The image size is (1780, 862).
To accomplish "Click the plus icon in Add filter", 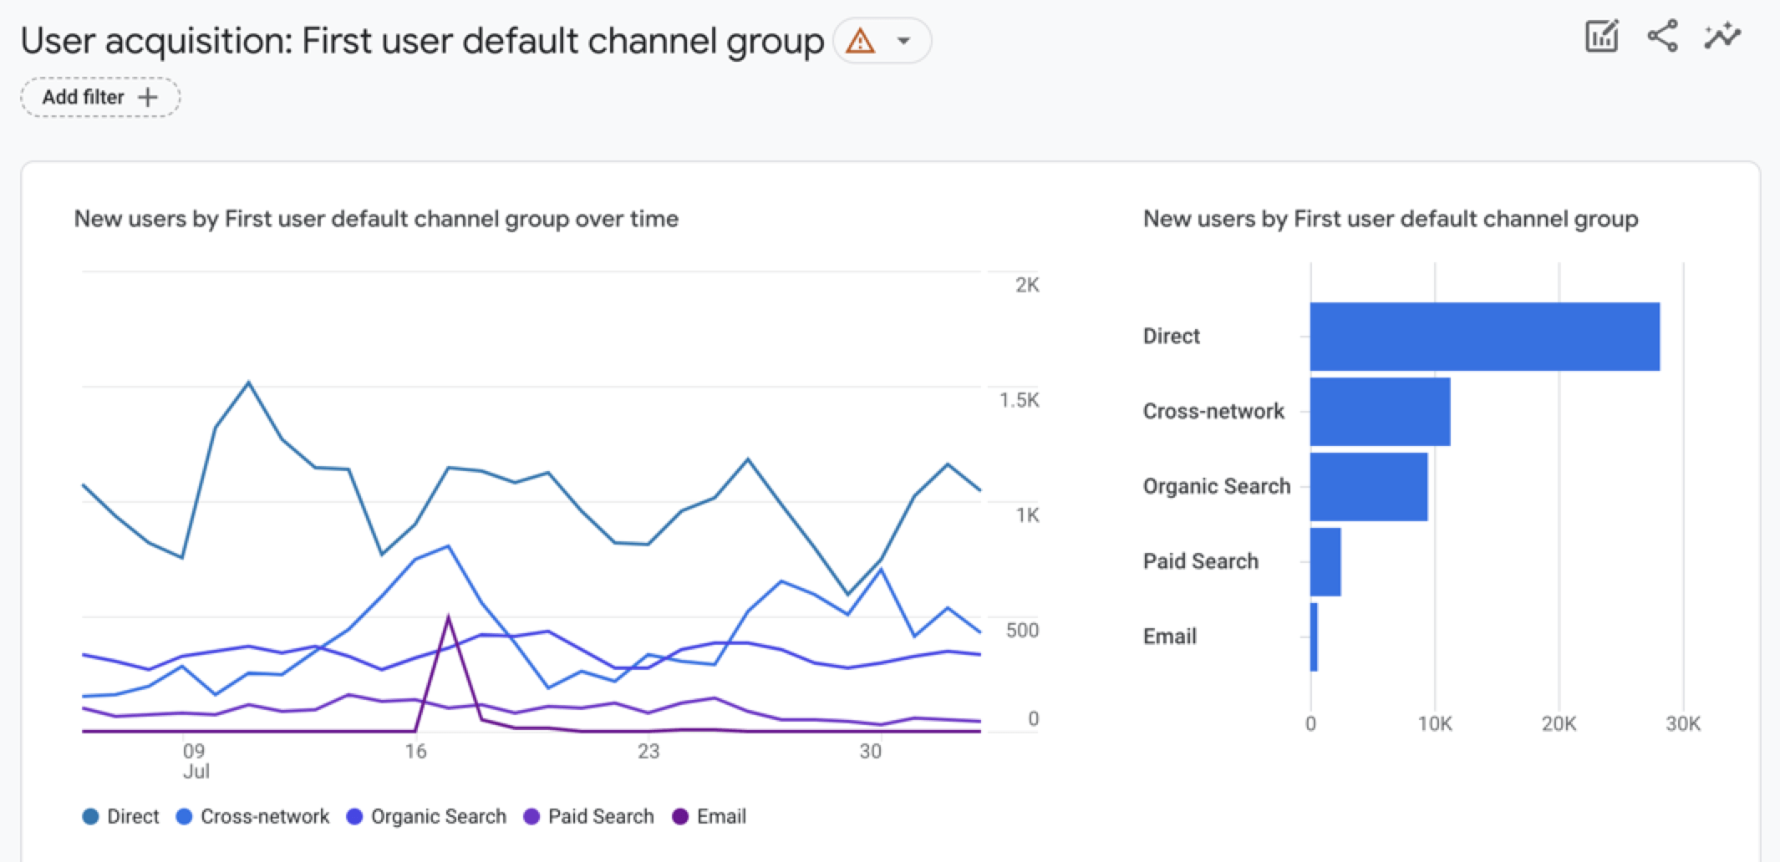I will point(148,97).
